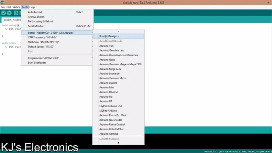Pick Arduino Robot Control board

(118, 124)
